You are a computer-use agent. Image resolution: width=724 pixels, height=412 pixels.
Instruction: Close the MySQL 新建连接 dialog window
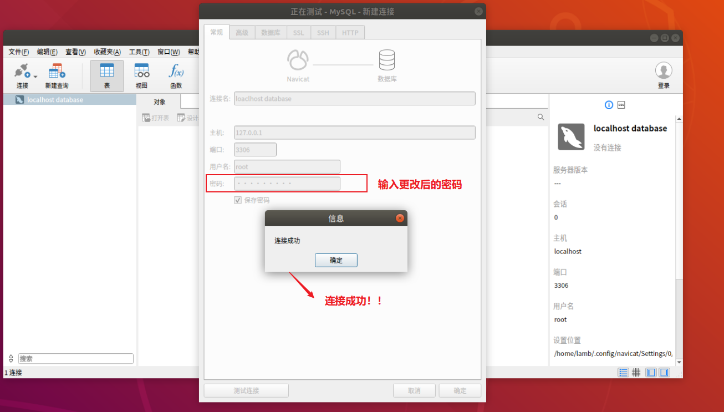[x=478, y=12]
